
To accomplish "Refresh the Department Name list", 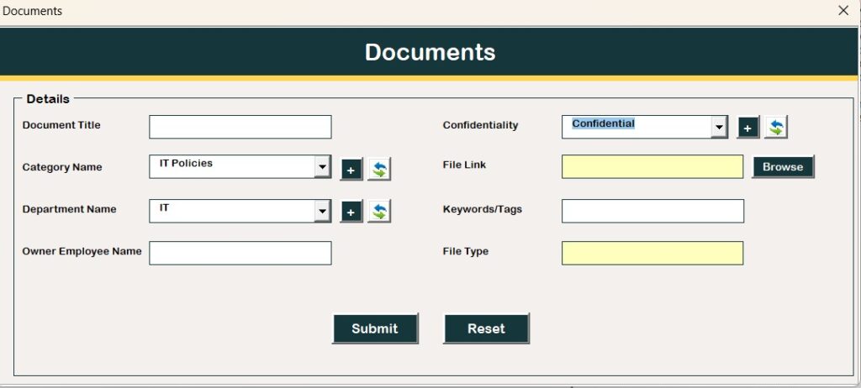I will click(x=379, y=212).
